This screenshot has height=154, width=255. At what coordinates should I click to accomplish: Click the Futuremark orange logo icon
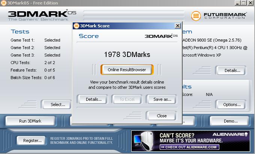(196, 16)
